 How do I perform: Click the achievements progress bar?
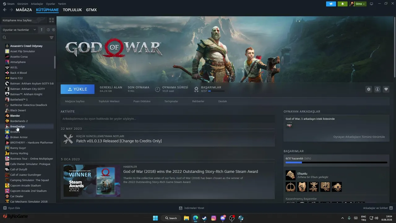click(x=336, y=162)
